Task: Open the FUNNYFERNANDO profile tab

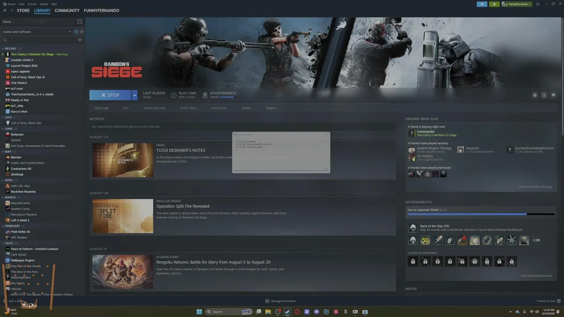Action: point(101,11)
